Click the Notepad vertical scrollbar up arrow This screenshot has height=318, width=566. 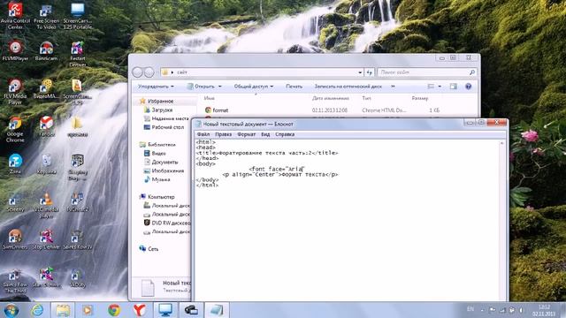[x=501, y=143]
